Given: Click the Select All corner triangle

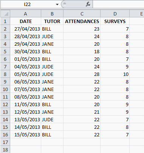Looking at the screenshot, I should click(x=5, y=14).
